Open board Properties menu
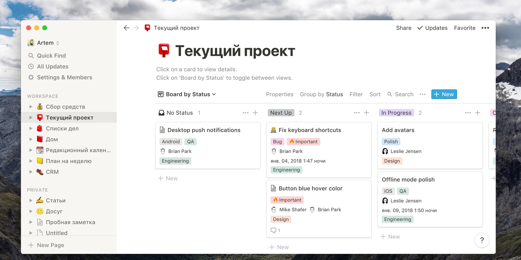521x260 pixels. point(280,94)
